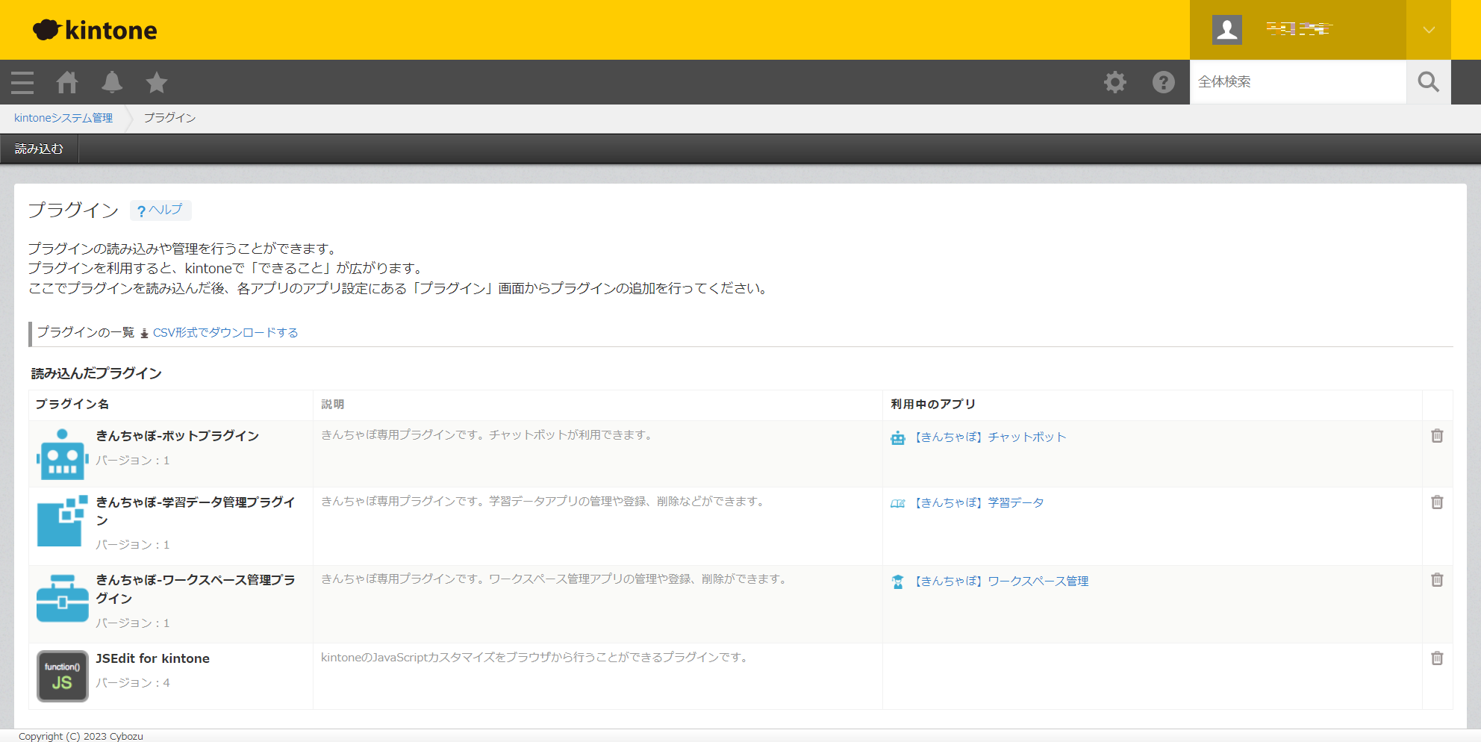Download the plugin list as CSV
This screenshot has width=1481, height=742.
pos(225,333)
